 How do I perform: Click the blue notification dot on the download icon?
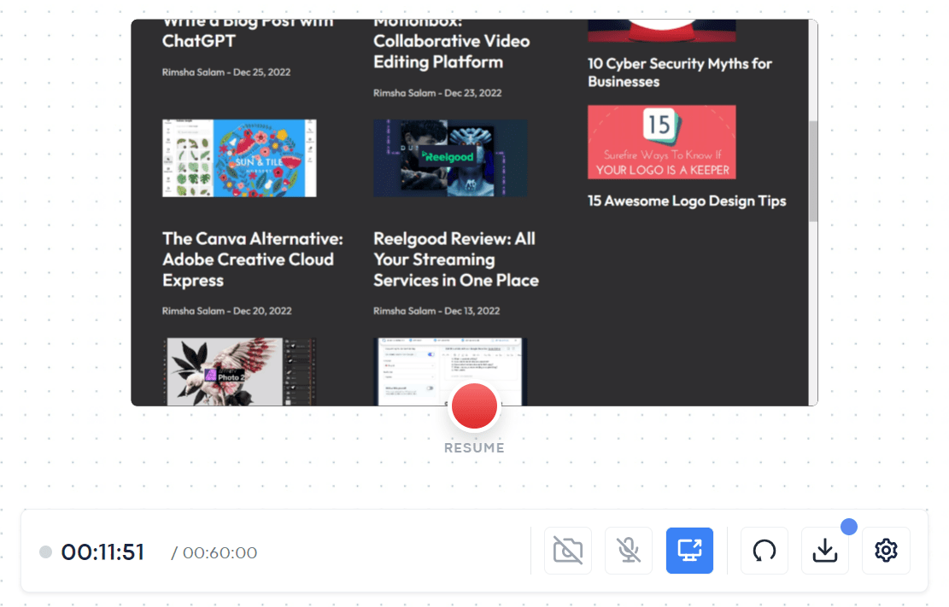point(848,528)
